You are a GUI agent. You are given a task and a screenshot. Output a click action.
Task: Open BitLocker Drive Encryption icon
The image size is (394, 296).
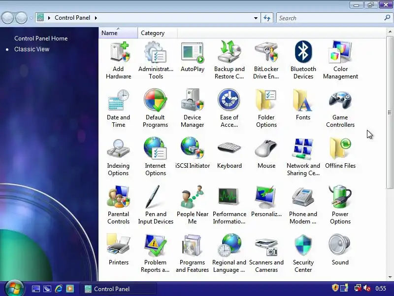coord(266,60)
